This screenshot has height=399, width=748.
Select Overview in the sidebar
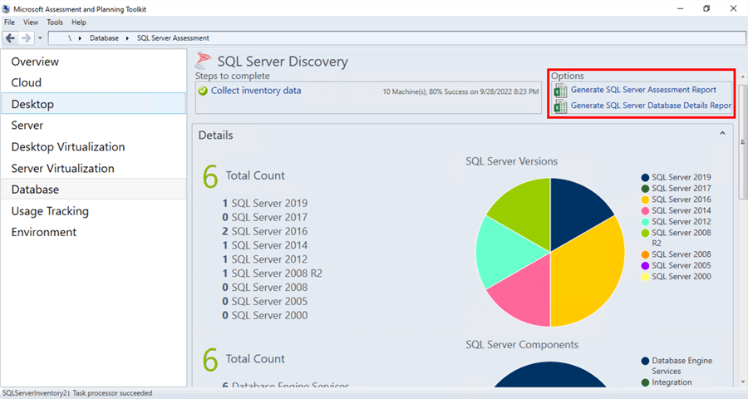pos(93,62)
